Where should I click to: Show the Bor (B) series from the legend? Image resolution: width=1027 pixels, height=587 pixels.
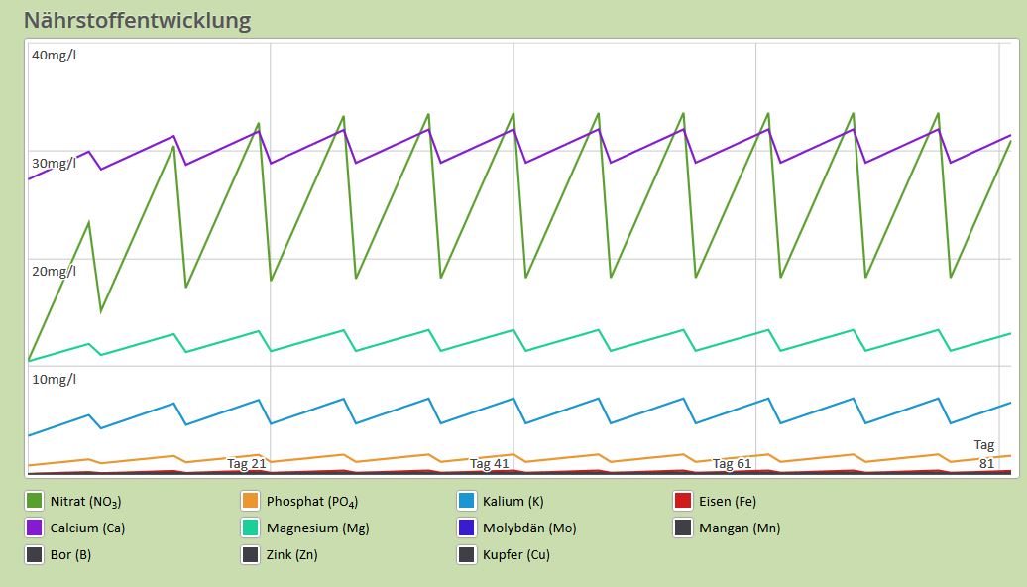[35, 555]
